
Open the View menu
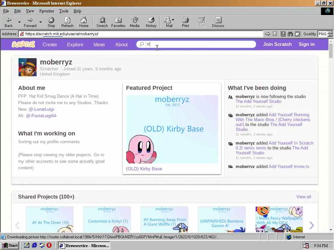pos(30,11)
